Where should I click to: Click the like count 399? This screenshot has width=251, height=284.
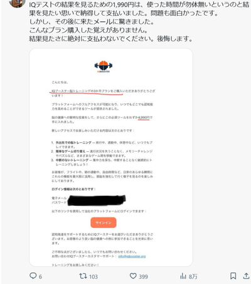pos(143,276)
